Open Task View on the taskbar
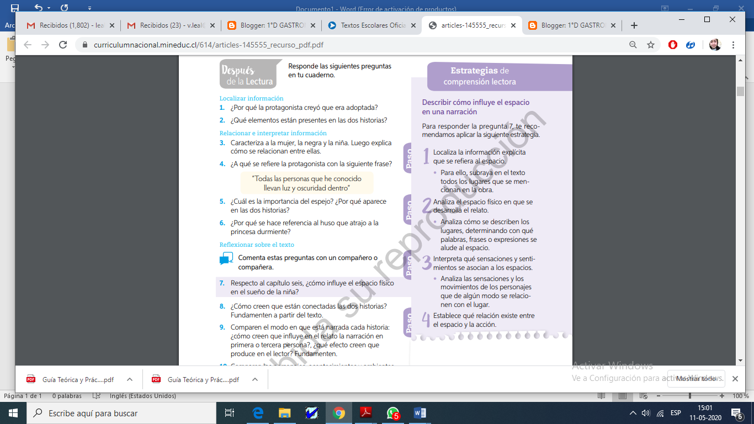This screenshot has height=424, width=754. 230,413
